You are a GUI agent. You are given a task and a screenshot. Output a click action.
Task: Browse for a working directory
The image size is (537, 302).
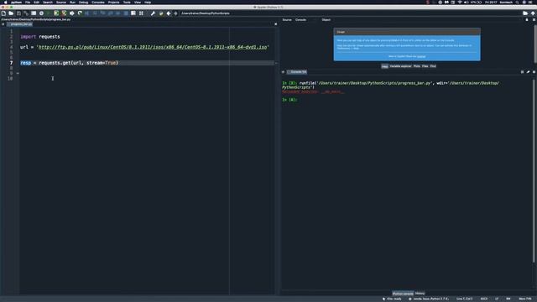point(525,13)
